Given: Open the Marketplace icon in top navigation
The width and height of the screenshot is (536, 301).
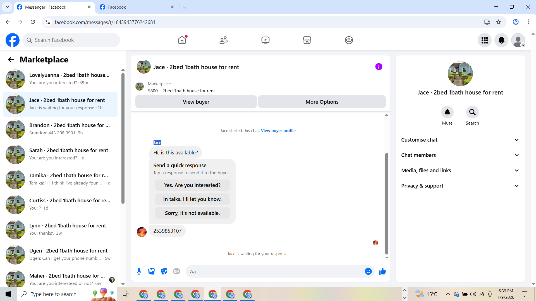Looking at the screenshot, I should tap(307, 40).
